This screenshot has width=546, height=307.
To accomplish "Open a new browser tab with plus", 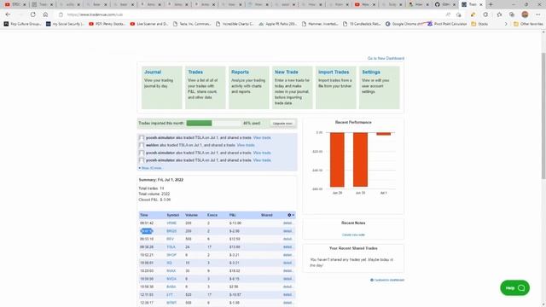I will tap(491, 4).
